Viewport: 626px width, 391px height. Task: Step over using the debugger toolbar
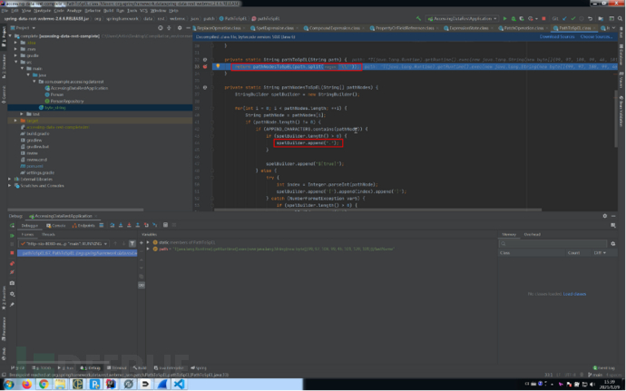(112, 225)
